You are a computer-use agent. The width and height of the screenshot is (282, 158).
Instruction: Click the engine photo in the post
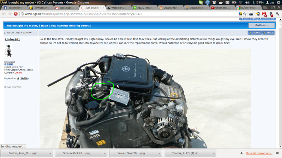[145, 99]
